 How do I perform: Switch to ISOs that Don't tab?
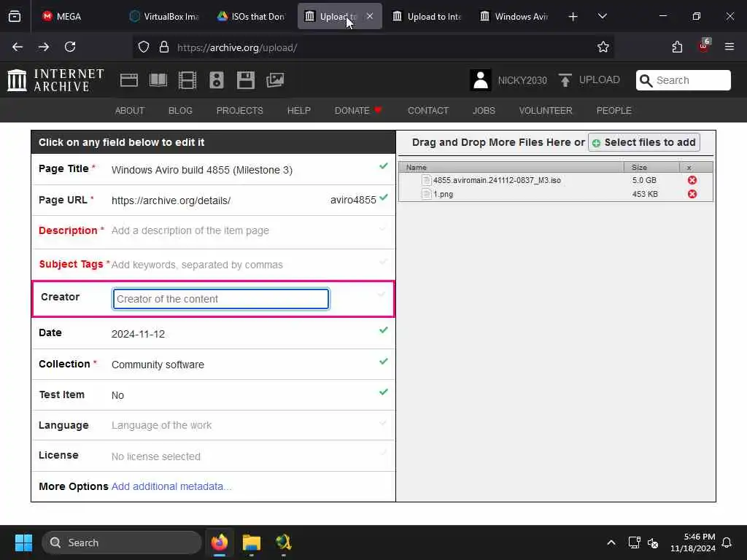[252, 16]
